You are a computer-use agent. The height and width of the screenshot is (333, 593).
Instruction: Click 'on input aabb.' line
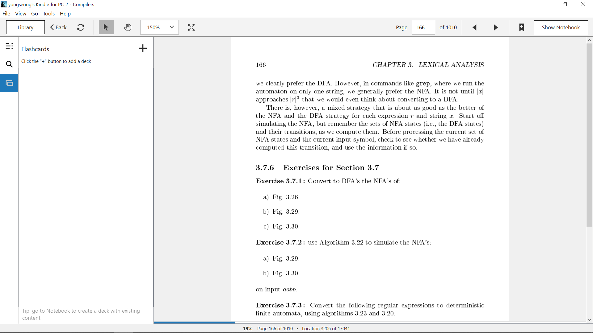tap(276, 289)
